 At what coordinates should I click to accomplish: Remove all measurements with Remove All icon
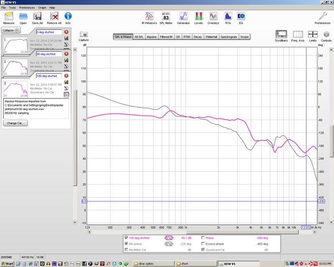54,18
